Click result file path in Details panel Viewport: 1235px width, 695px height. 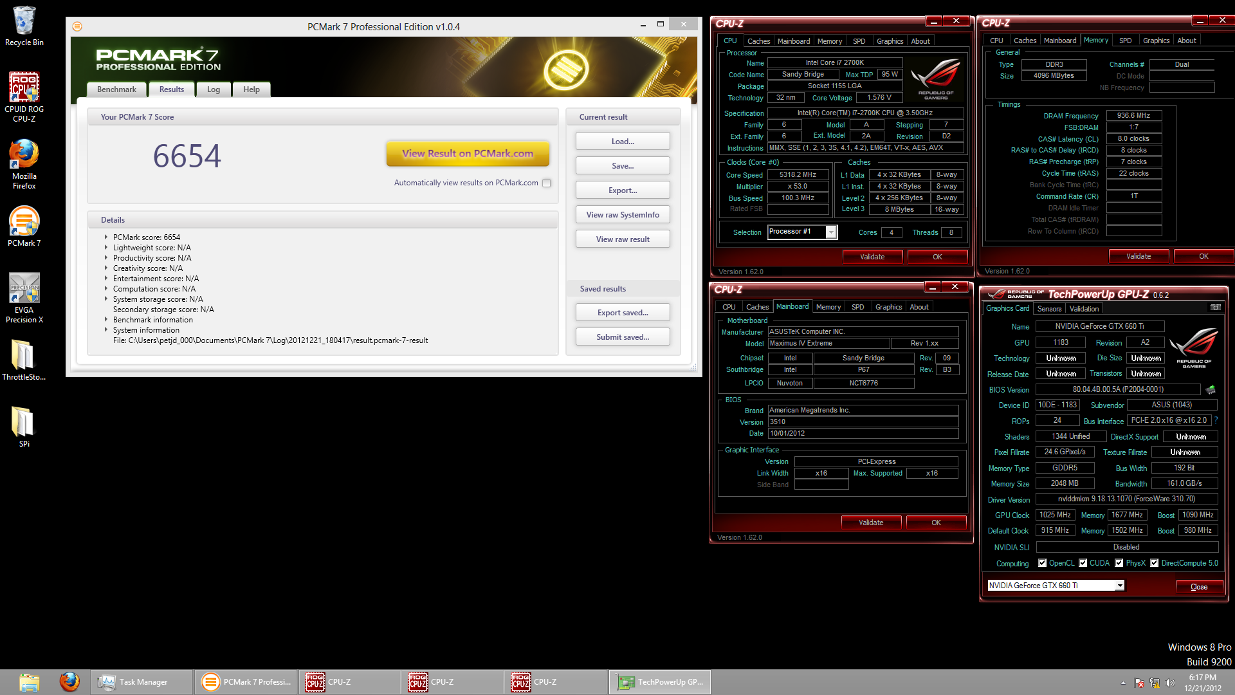tap(270, 340)
